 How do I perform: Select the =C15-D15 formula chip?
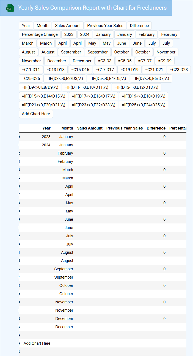(x=80, y=70)
